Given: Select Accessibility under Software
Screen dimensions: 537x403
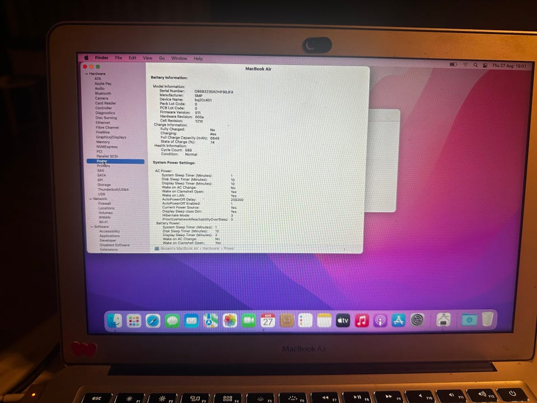Looking at the screenshot, I should (x=110, y=231).
